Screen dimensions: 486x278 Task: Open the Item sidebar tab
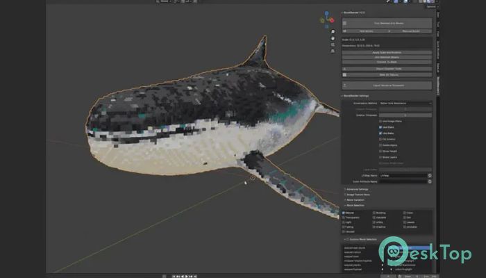[438, 15]
